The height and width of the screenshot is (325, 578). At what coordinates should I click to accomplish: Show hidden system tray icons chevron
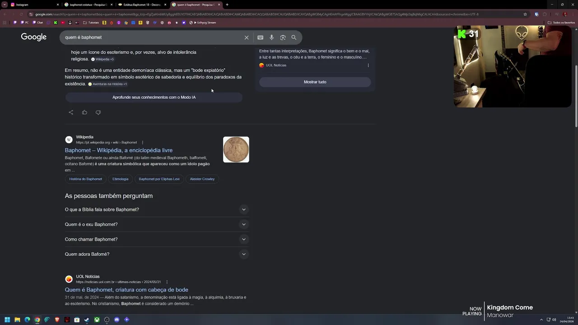click(541, 320)
